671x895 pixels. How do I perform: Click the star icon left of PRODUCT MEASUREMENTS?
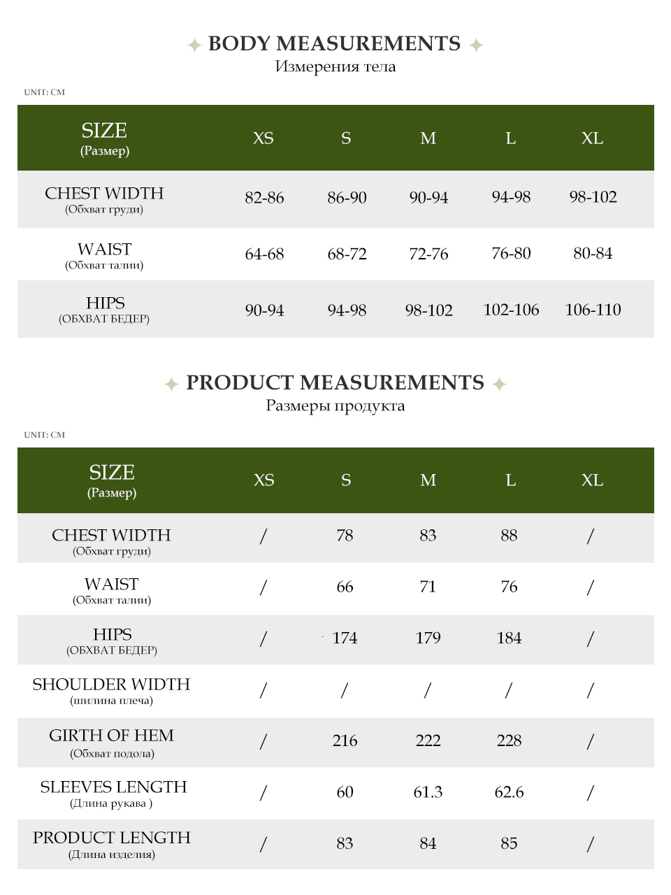click(171, 384)
